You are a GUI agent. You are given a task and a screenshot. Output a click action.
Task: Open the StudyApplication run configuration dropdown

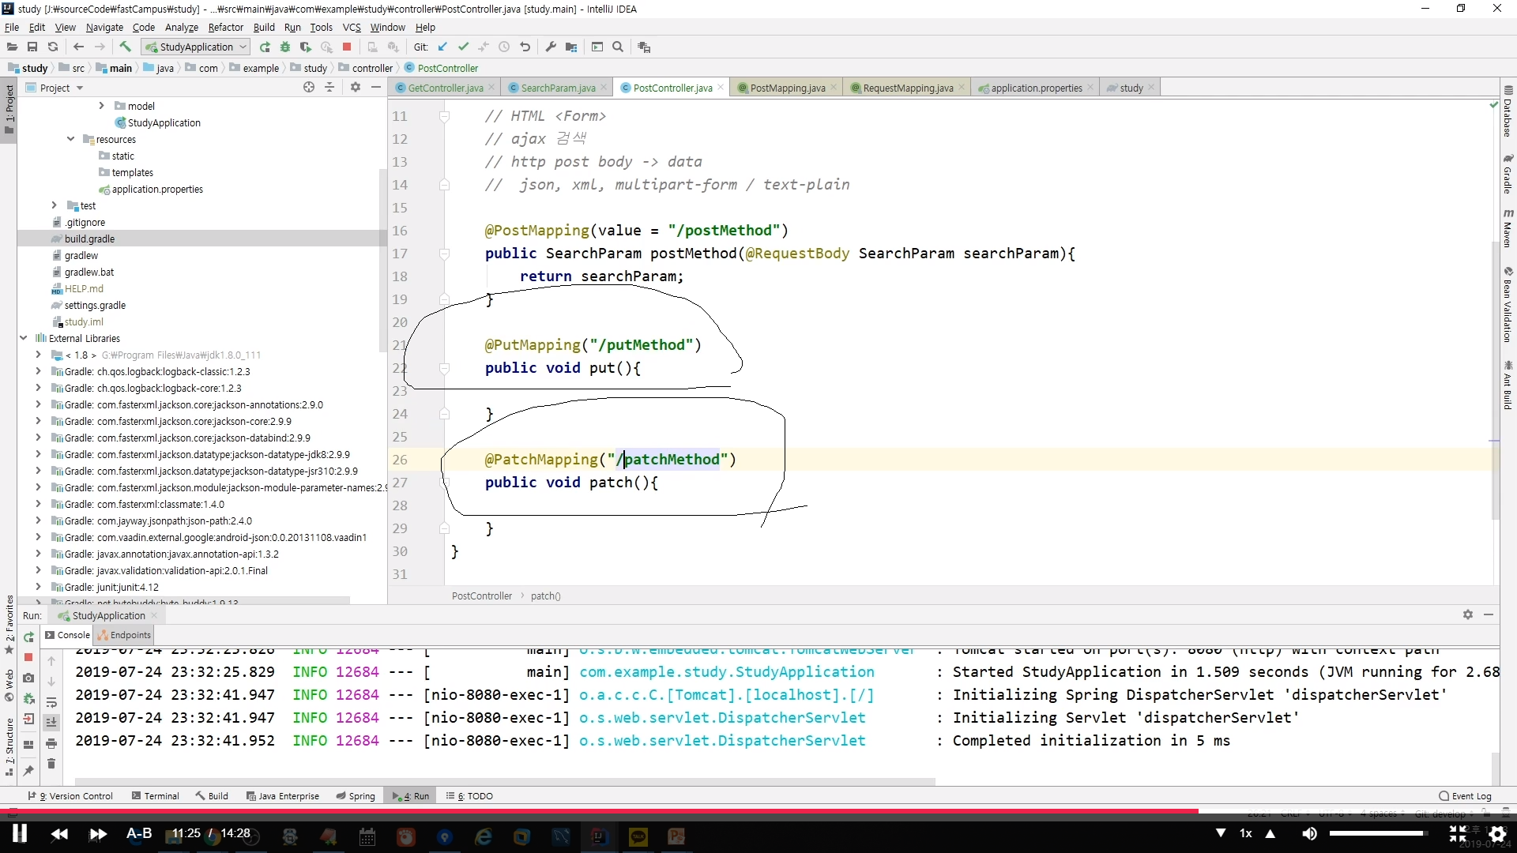pyautogui.click(x=197, y=47)
